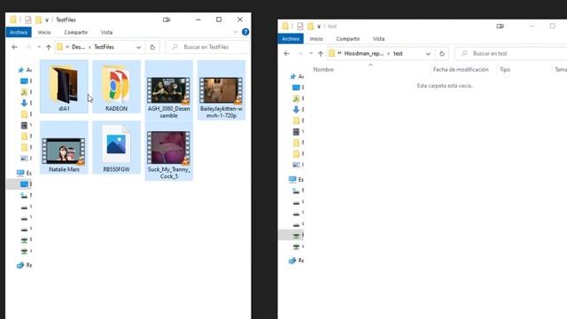Open the Archivo menu in TestFiles window
The image size is (567, 319).
[x=19, y=32]
